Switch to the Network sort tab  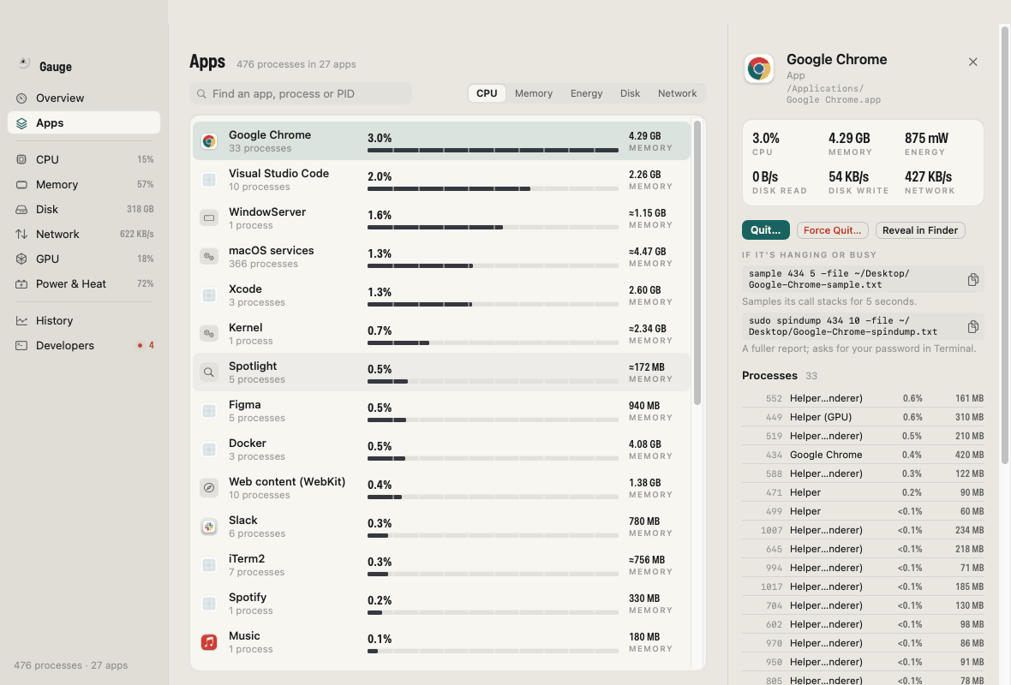677,93
